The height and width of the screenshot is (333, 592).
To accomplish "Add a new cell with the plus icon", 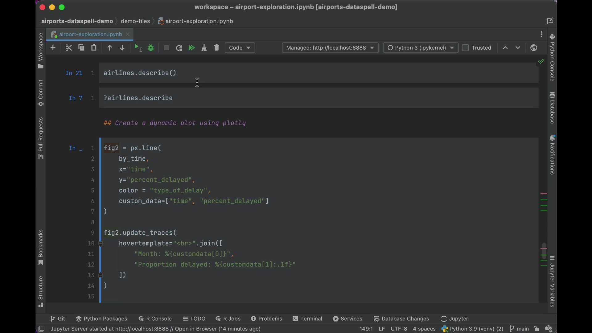I will click(53, 48).
